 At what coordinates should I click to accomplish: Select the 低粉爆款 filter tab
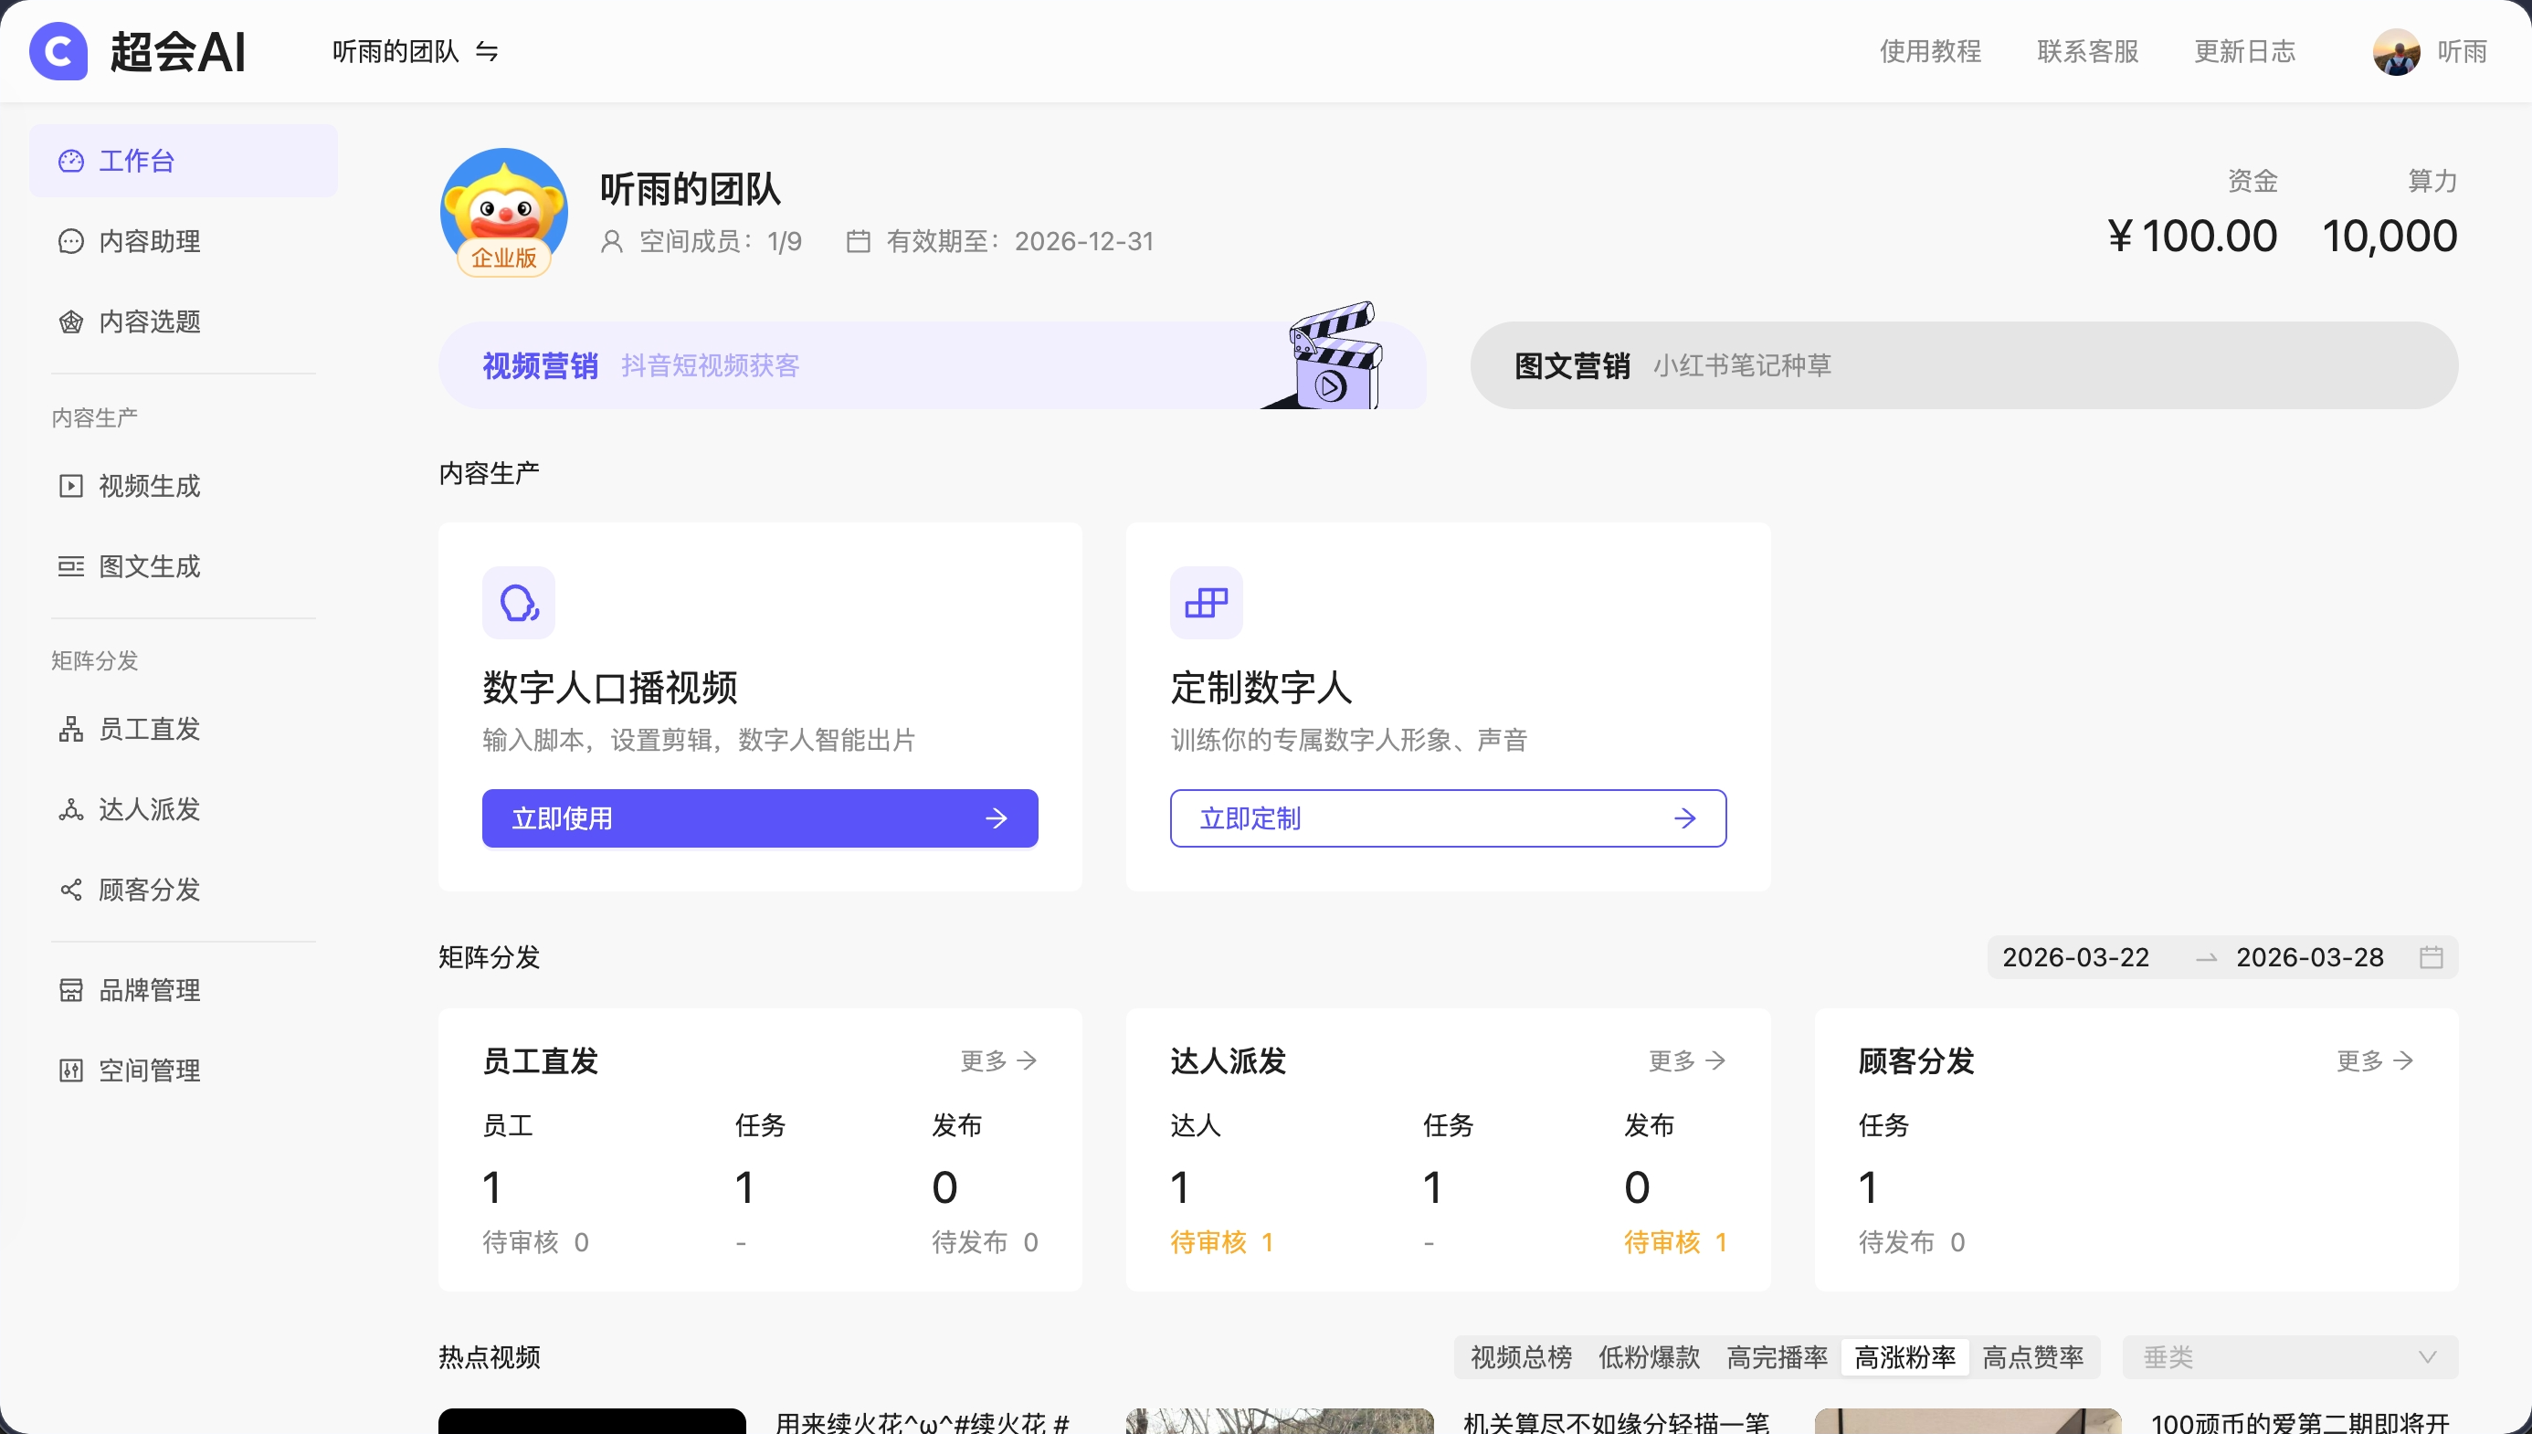pyautogui.click(x=1648, y=1357)
